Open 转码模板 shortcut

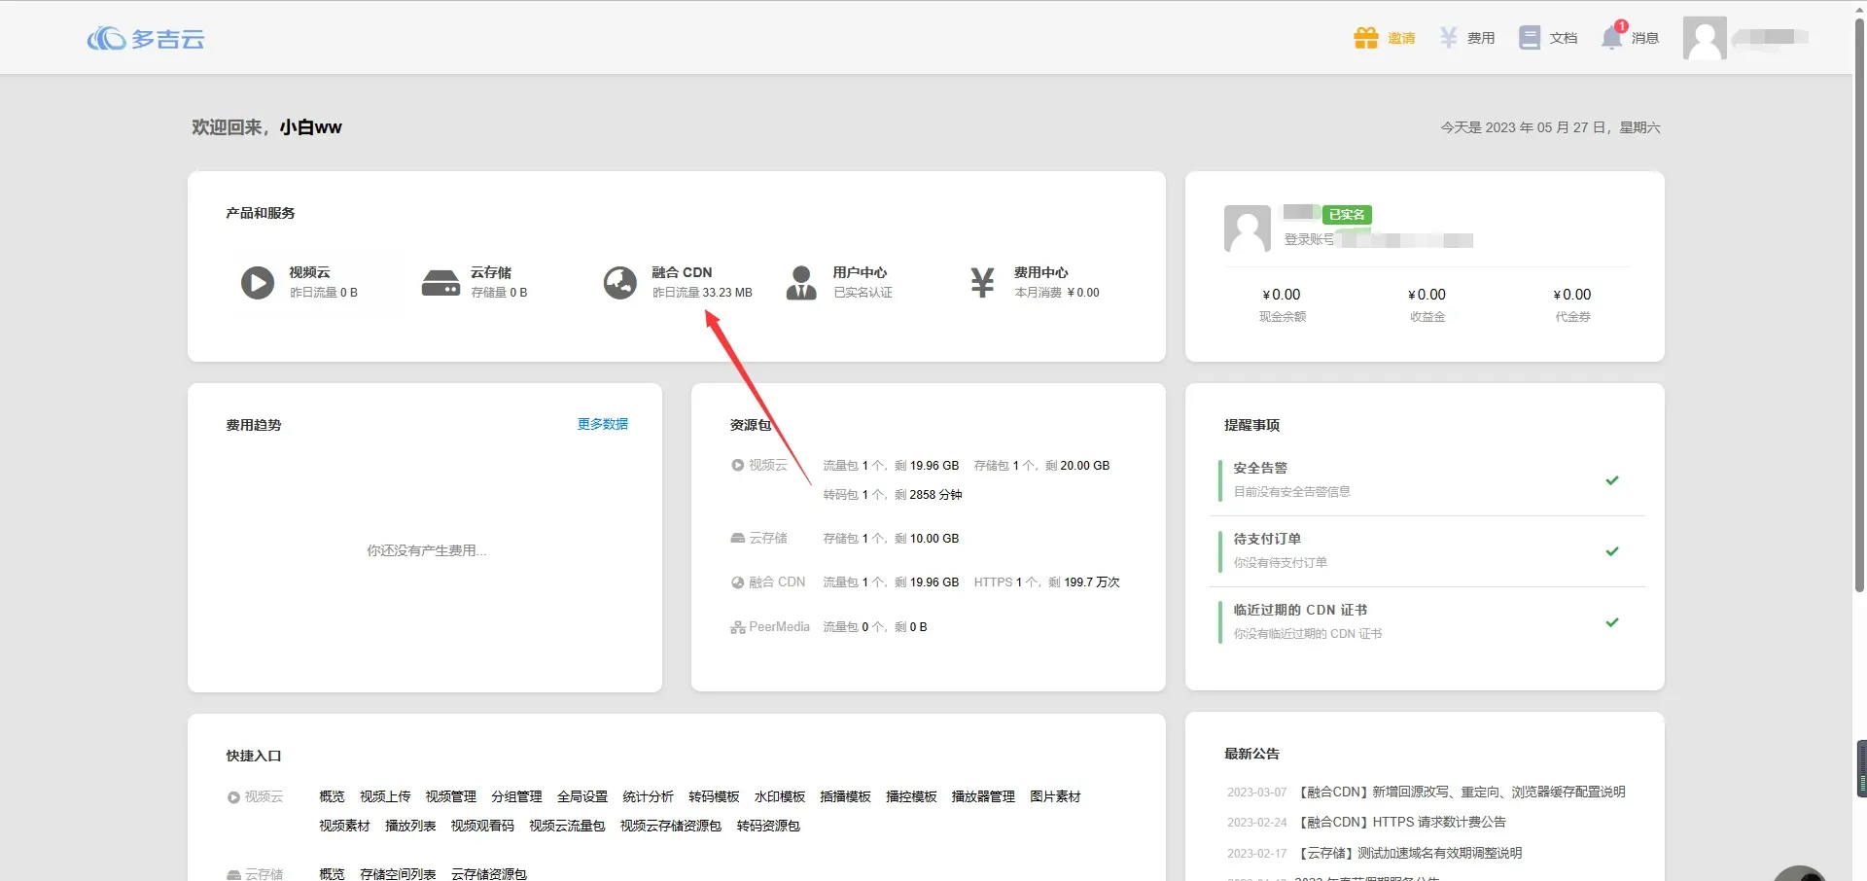point(714,796)
